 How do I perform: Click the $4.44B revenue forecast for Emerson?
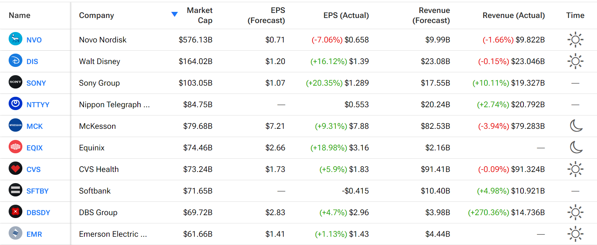(x=438, y=234)
